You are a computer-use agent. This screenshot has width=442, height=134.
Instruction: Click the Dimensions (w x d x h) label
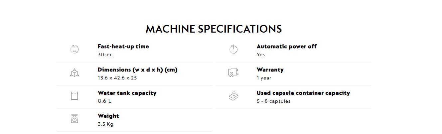tap(138, 70)
